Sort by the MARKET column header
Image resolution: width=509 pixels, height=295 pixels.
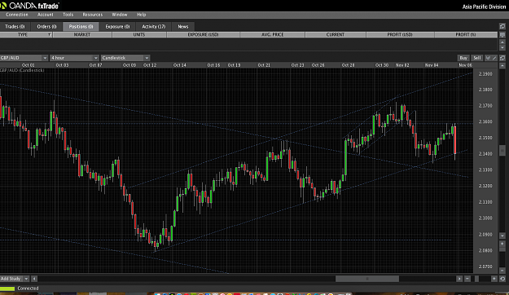click(x=82, y=34)
